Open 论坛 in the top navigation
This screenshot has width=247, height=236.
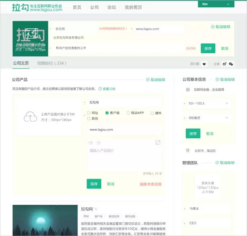click(x=112, y=7)
